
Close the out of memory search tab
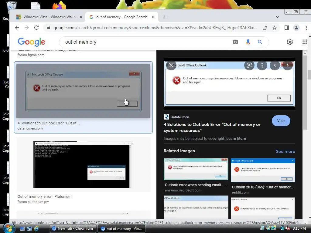tap(153, 17)
